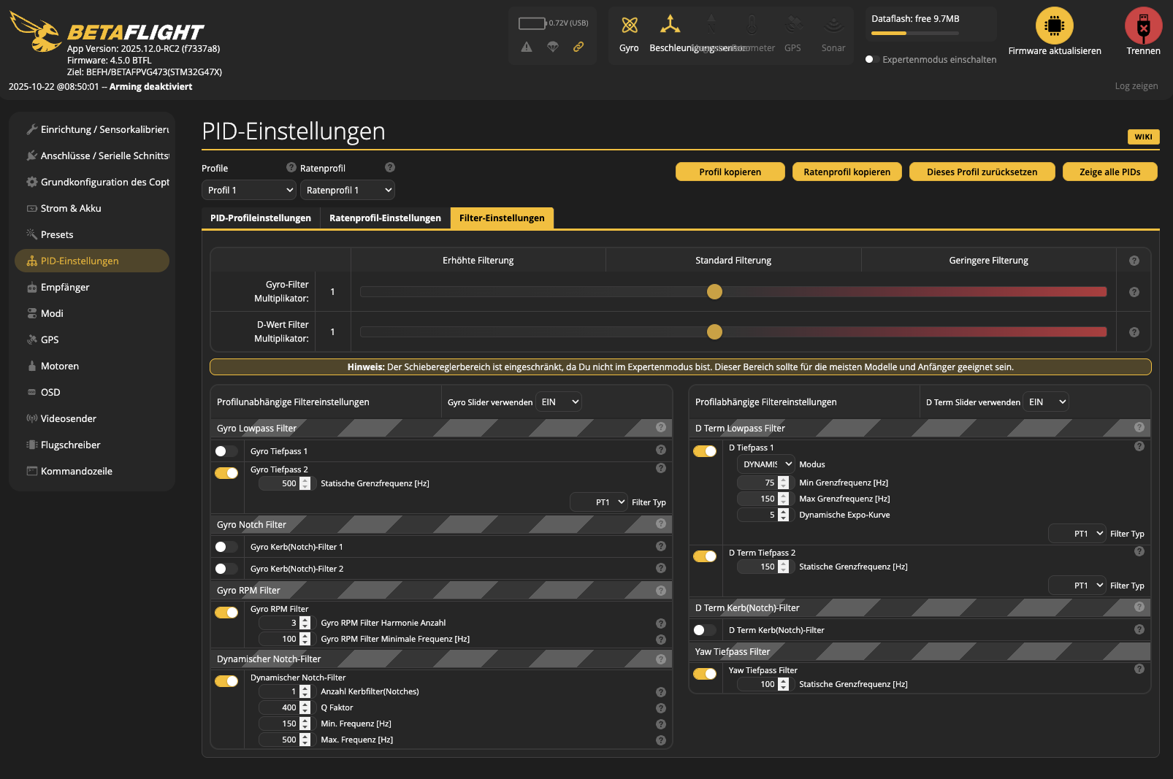1173x779 pixels.
Task: Click the Gyro sensor status icon
Action: [x=629, y=26]
